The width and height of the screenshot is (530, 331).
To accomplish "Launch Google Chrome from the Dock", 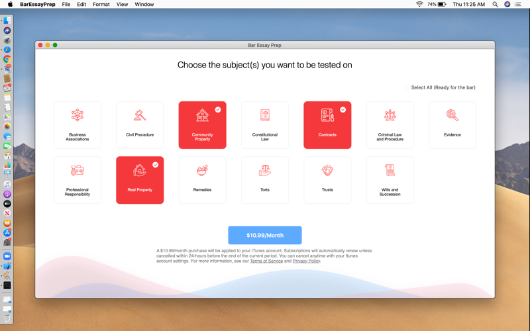I will [x=7, y=59].
